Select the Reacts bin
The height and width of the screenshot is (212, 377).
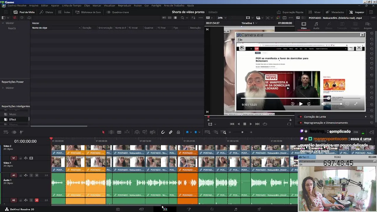[x=12, y=28]
